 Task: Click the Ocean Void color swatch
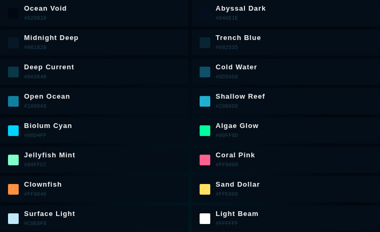13,13
